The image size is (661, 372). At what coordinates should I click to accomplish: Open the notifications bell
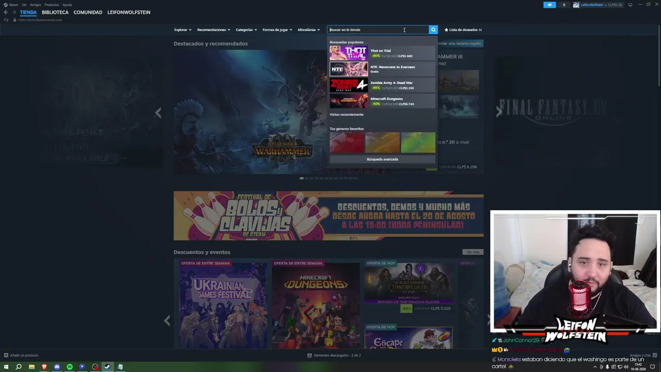pos(564,5)
